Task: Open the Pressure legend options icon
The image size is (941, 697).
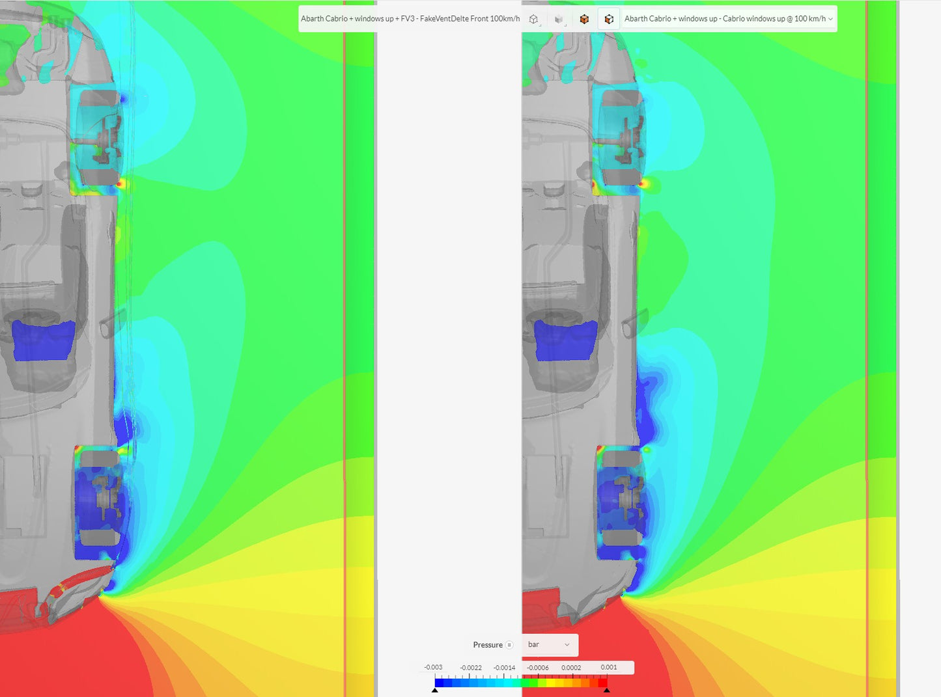Action: pos(509,645)
